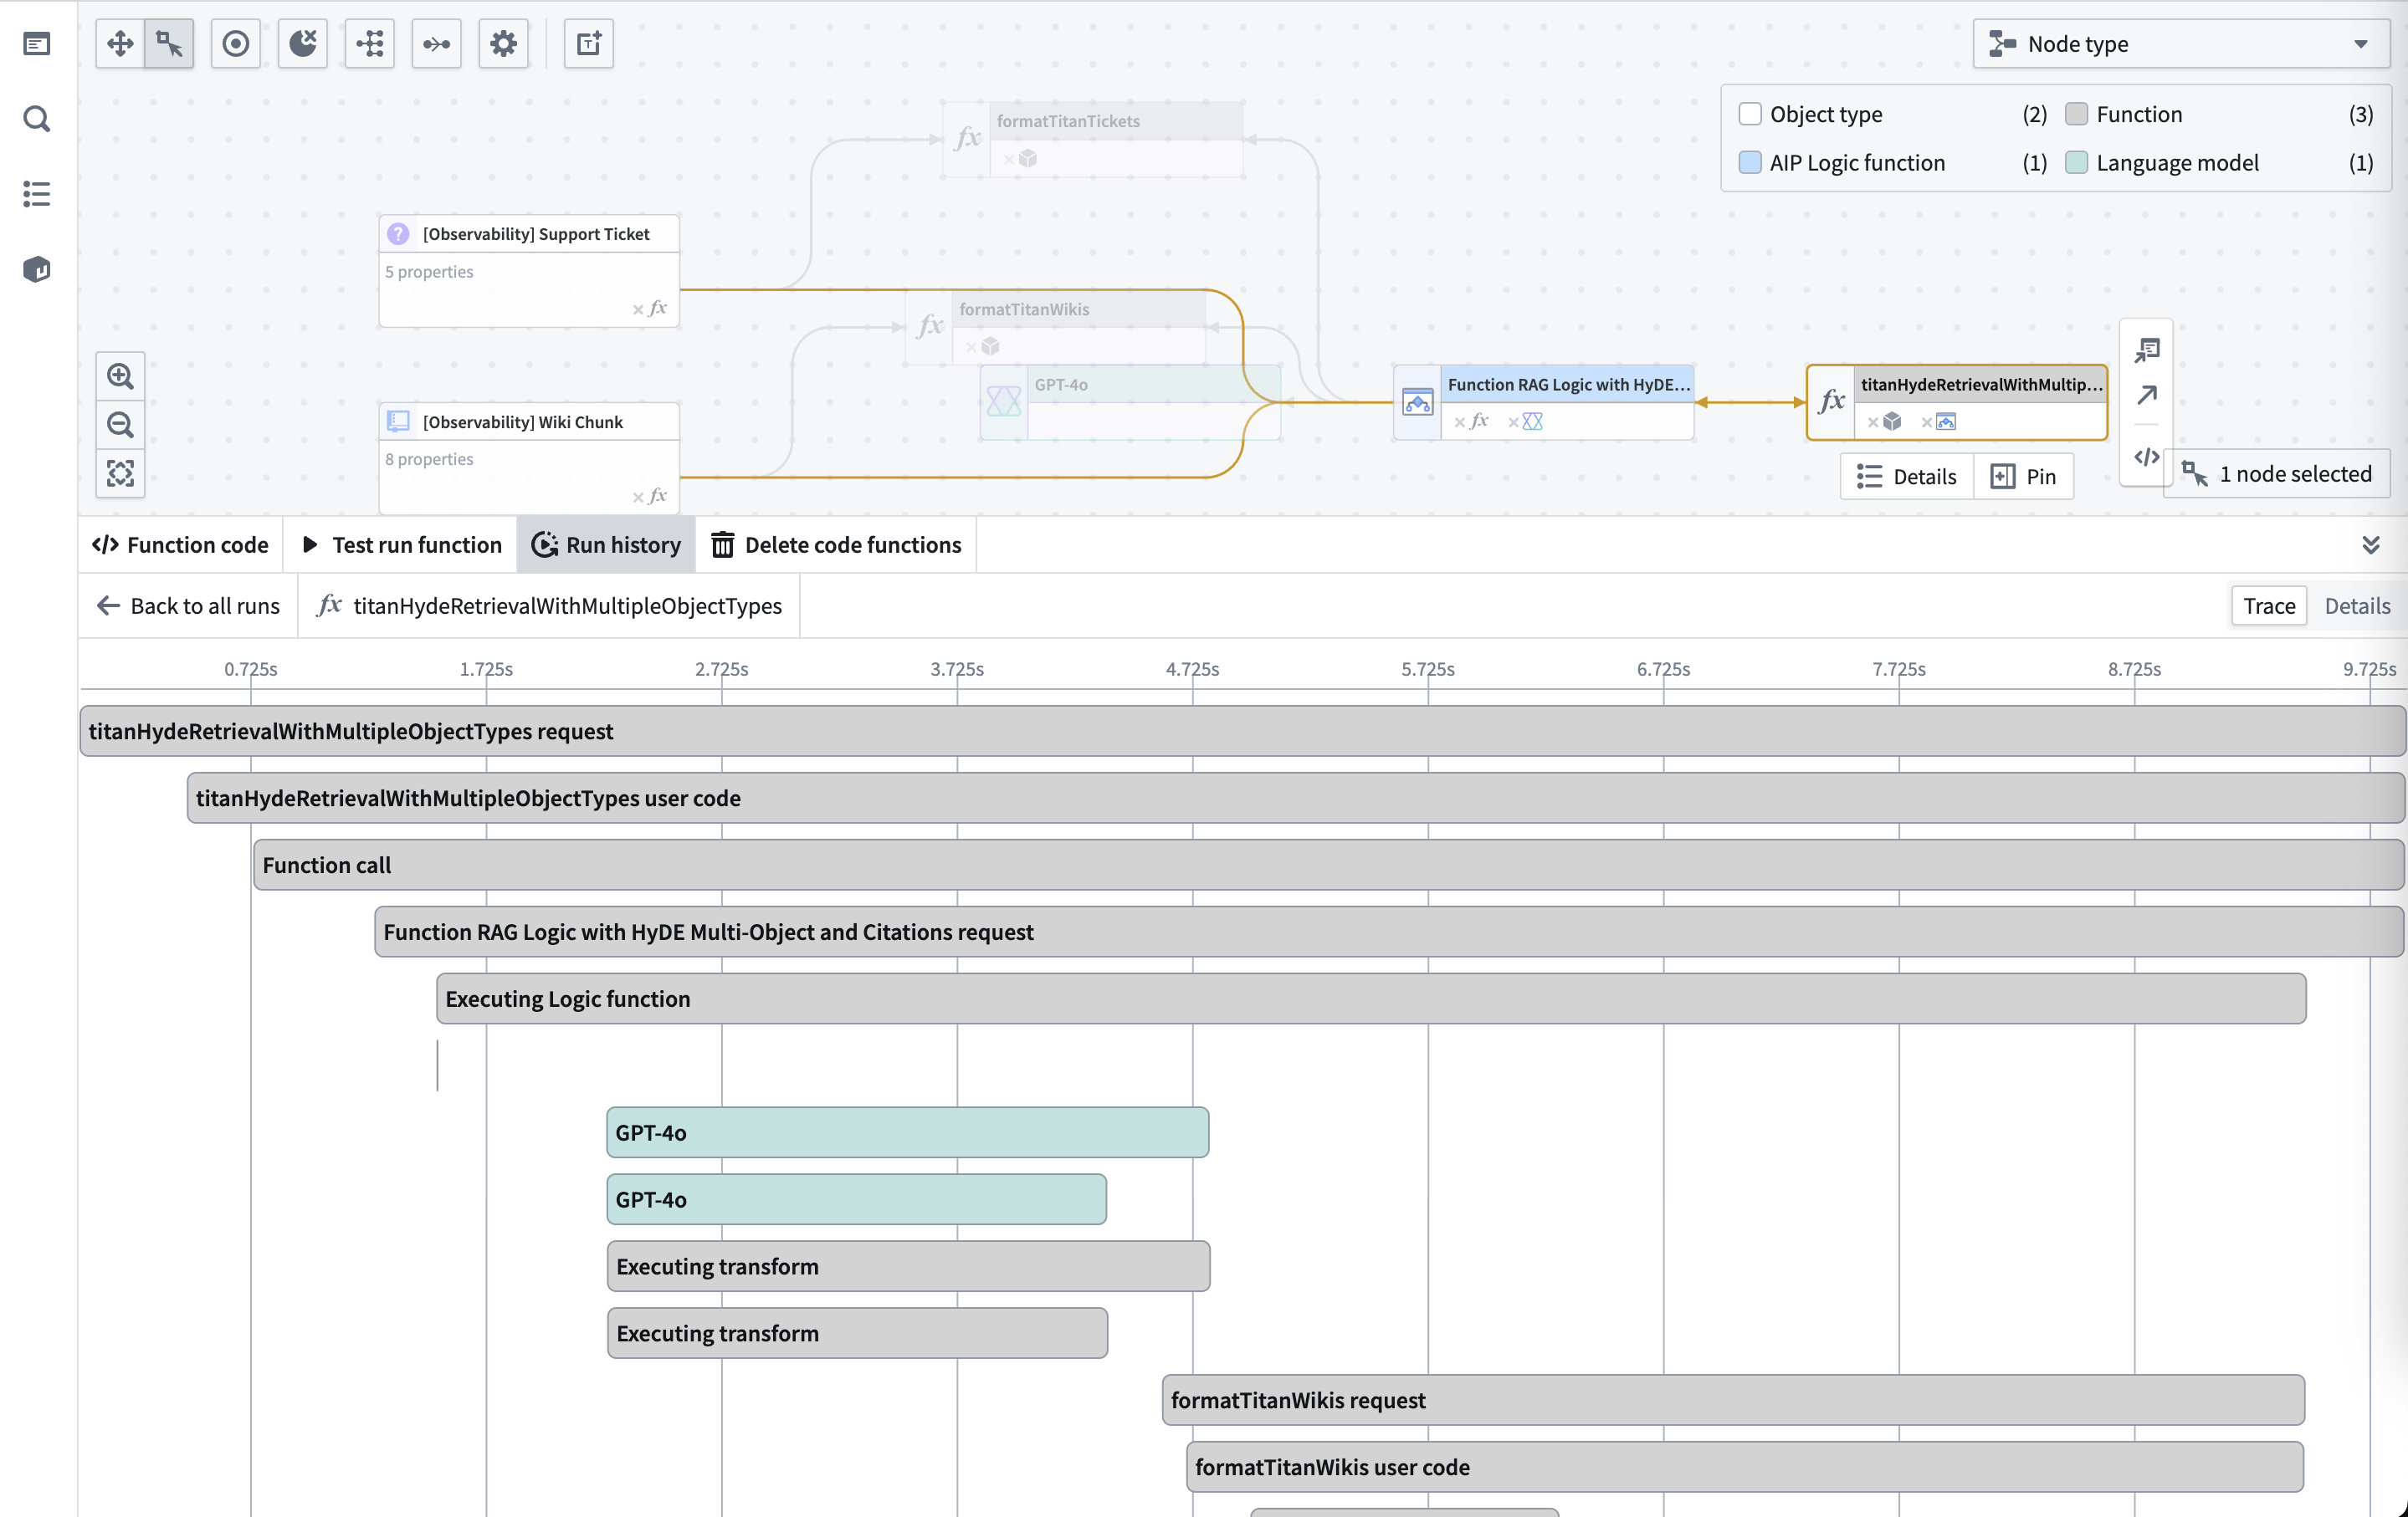
Task: Click the add text annotation icon
Action: tap(587, 43)
